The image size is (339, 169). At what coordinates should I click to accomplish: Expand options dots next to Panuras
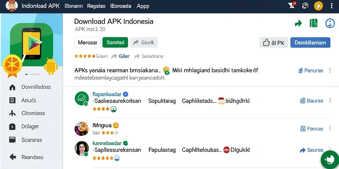[x=330, y=70]
